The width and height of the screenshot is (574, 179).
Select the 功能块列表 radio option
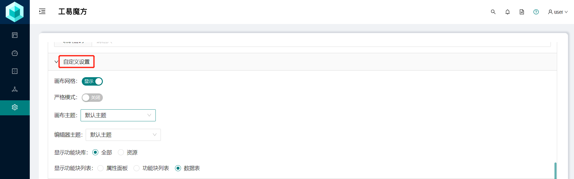click(x=137, y=168)
